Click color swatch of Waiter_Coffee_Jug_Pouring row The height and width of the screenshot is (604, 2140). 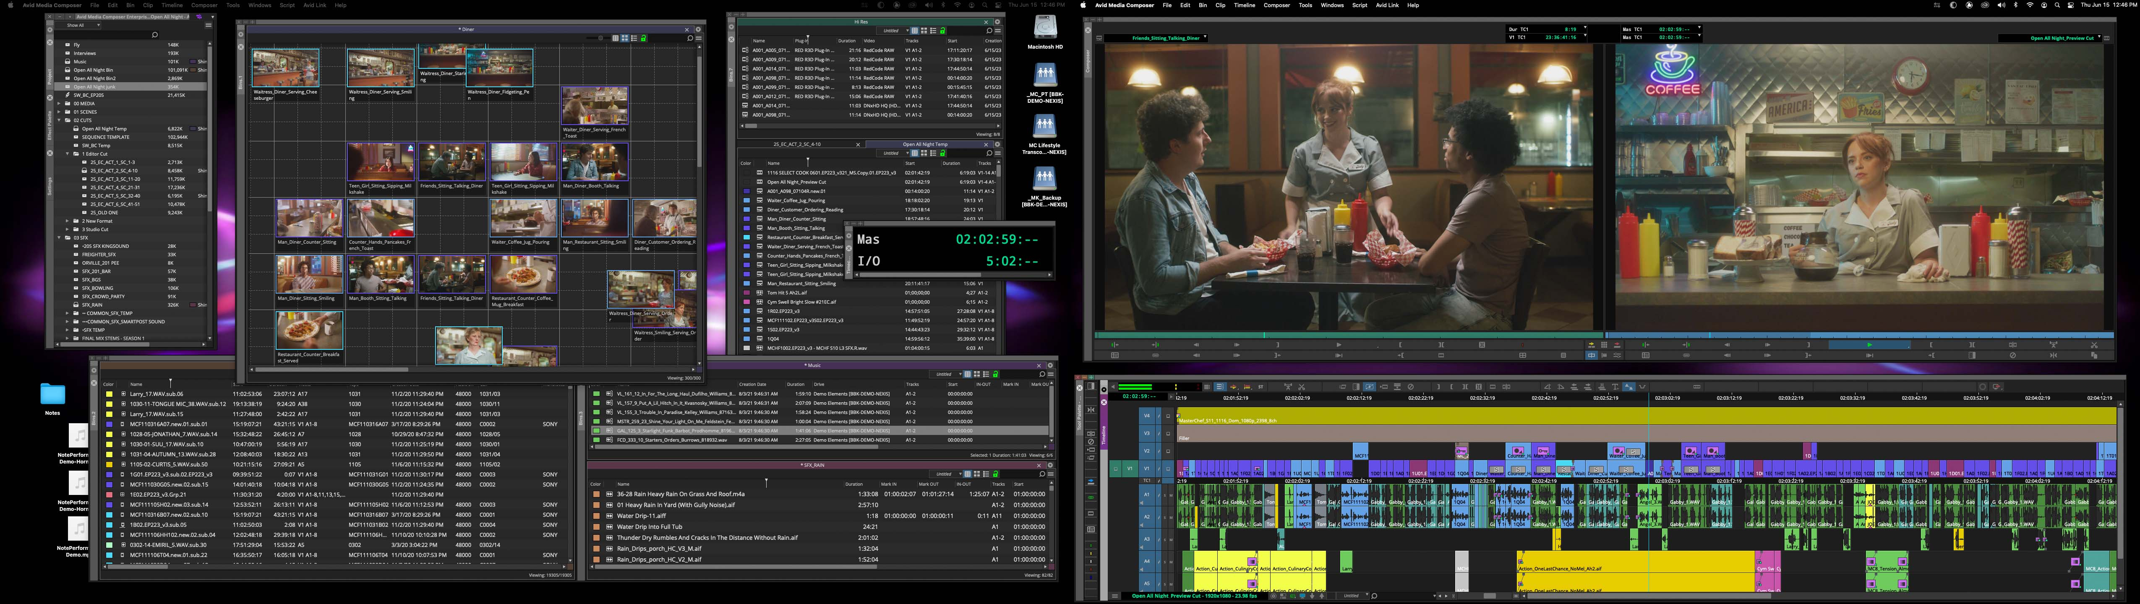coord(746,200)
